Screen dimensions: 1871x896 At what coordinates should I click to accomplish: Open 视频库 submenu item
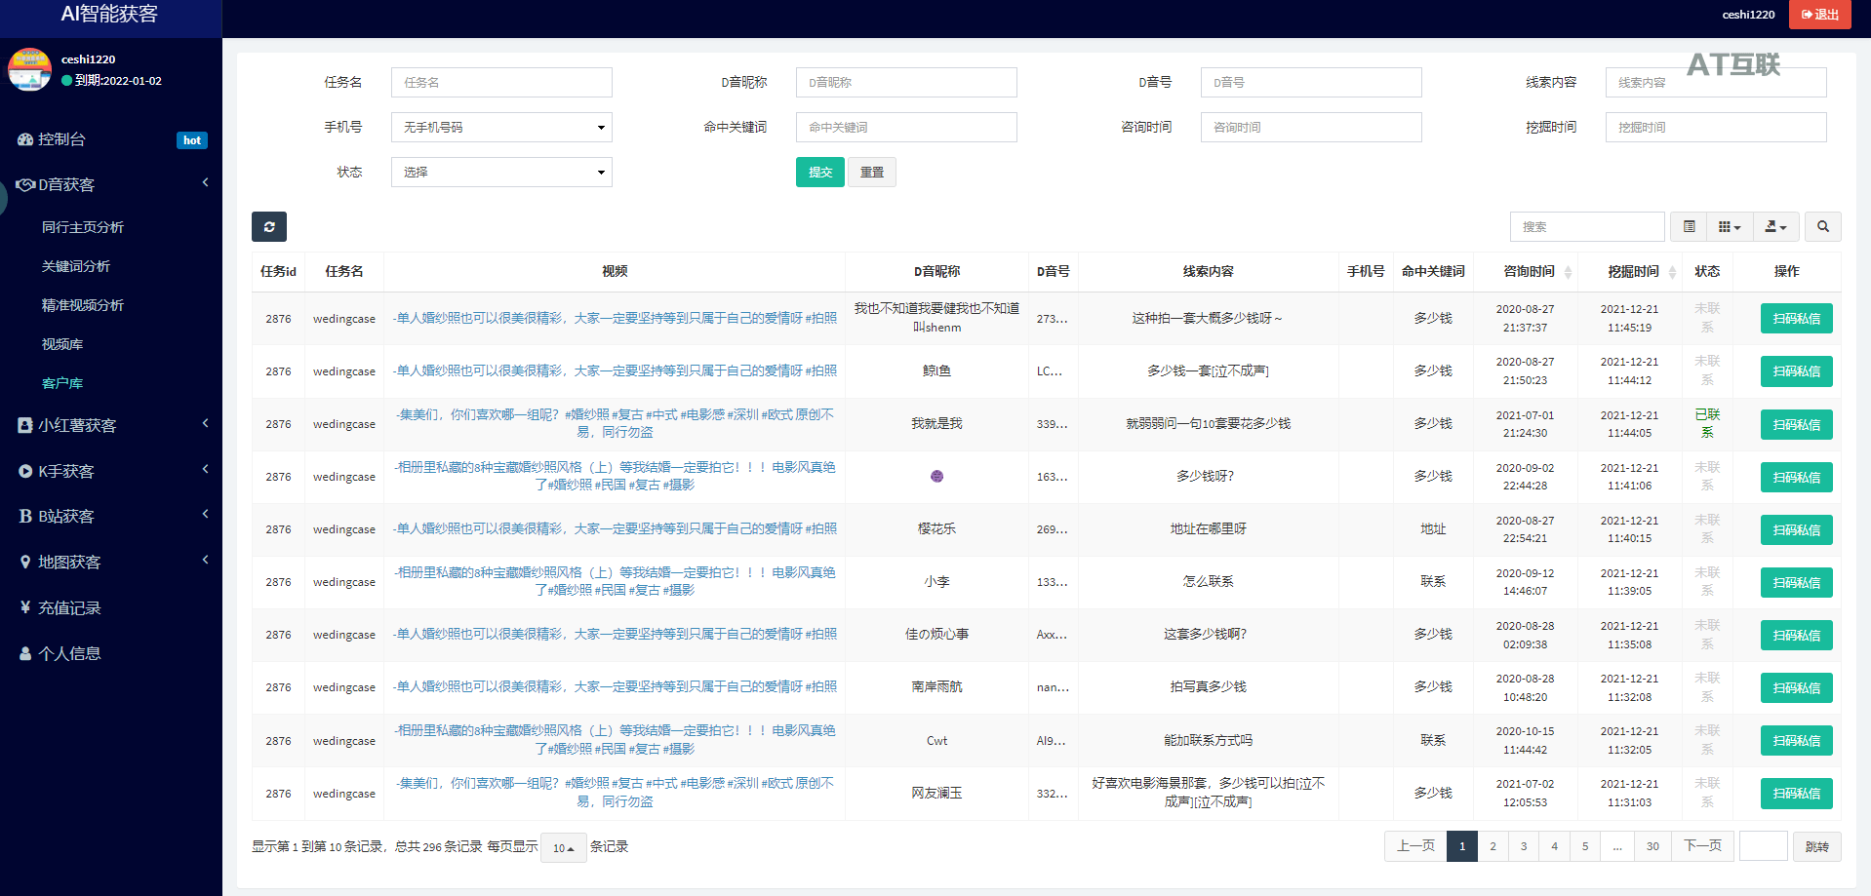62,344
